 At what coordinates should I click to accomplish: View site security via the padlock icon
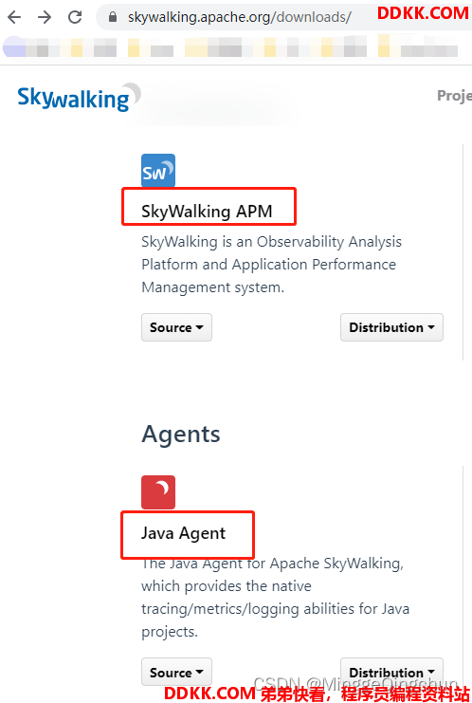coord(113,17)
